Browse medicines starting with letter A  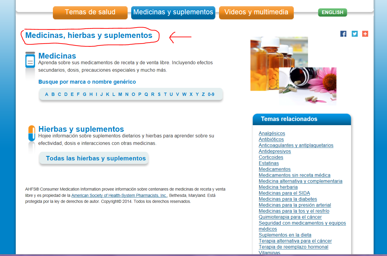[46, 94]
